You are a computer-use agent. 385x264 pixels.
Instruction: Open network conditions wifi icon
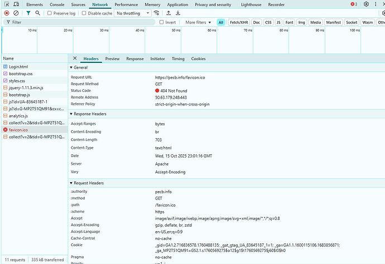(157, 13)
